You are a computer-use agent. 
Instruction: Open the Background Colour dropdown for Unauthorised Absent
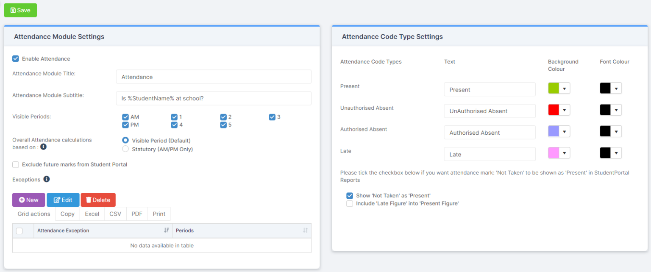click(565, 110)
